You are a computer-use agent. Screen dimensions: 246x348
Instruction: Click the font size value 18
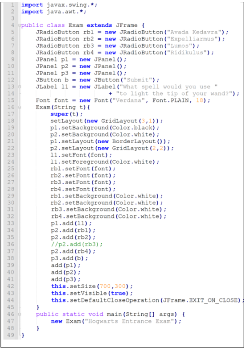[200, 100]
